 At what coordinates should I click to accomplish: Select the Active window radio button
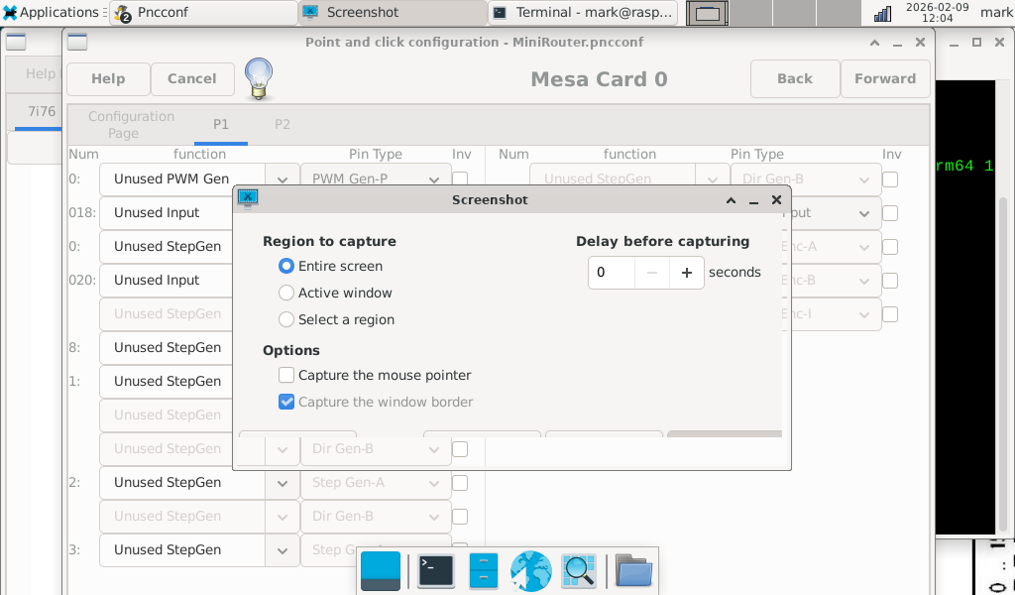(x=286, y=293)
